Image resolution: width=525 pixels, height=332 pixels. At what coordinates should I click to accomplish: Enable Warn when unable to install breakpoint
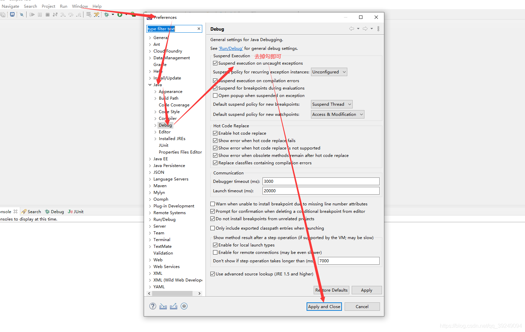tap(213, 204)
